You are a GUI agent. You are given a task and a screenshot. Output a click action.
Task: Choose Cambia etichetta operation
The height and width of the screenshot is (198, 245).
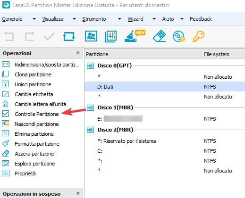pos(34,94)
